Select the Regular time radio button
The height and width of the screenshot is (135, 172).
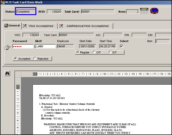click(78, 52)
